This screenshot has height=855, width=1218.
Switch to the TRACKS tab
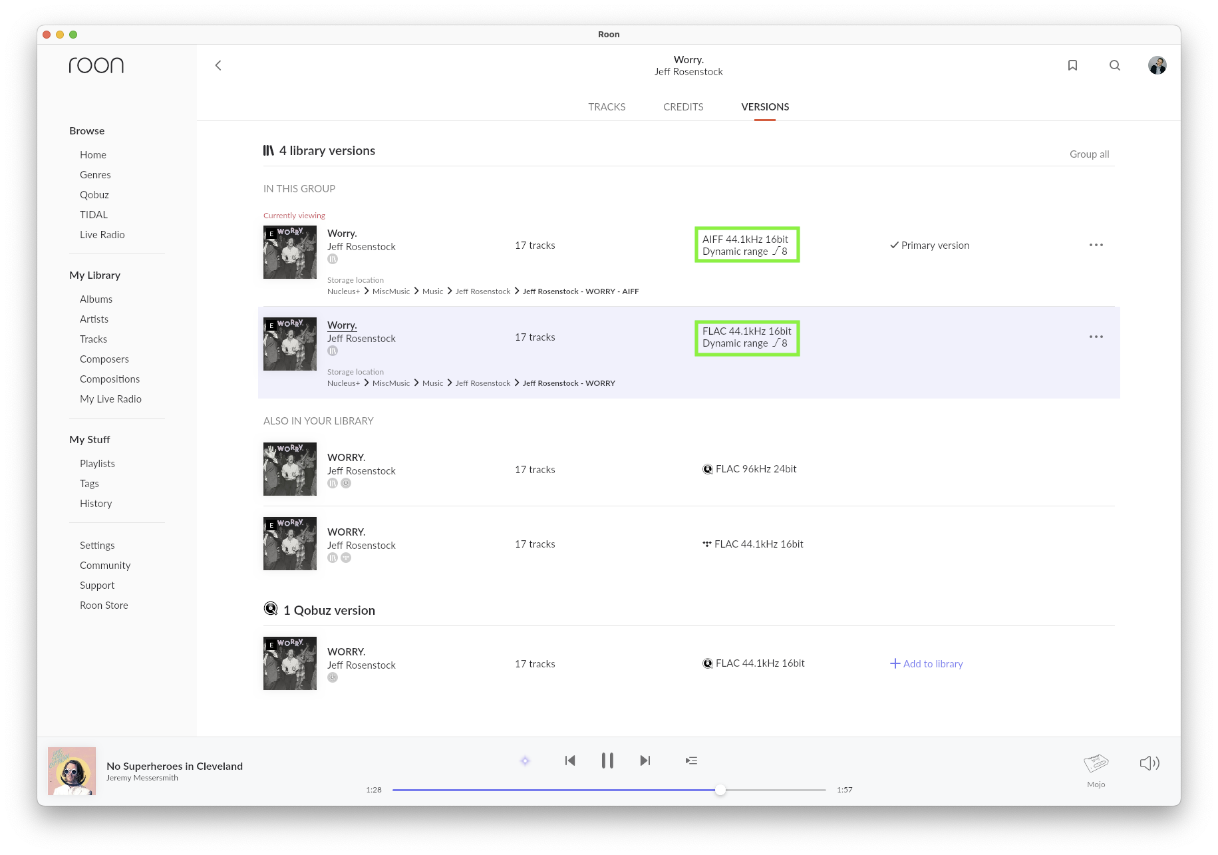tap(607, 106)
